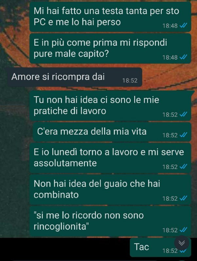This screenshot has width=197, height=261.
Task: Tap the "Tac" message bubble
Action: [x=160, y=247]
